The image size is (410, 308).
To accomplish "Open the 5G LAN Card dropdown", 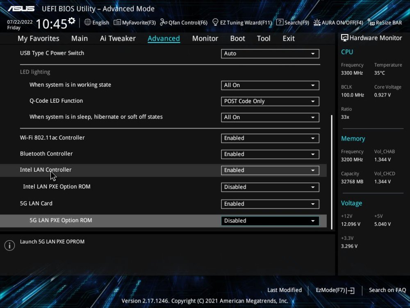I will pyautogui.click(x=270, y=204).
